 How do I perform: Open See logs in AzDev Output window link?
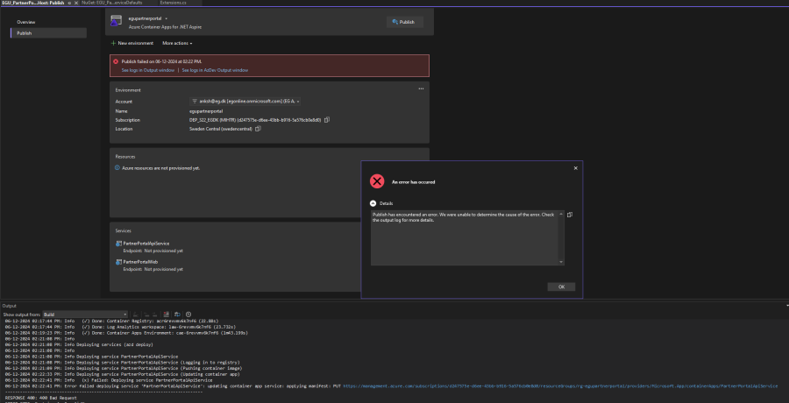coord(215,70)
